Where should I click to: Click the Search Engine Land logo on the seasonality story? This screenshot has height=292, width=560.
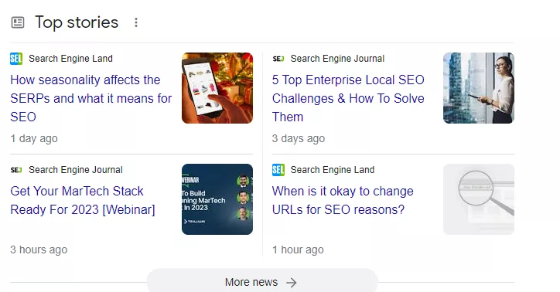[x=16, y=59]
